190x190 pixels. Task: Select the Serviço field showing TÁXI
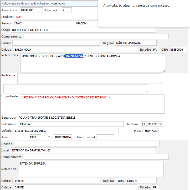point(44,23)
